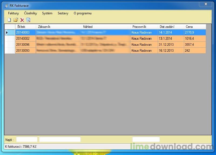The height and width of the screenshot is (155, 216).
Task: Click the open folder toolbar icon
Action: click(16, 20)
